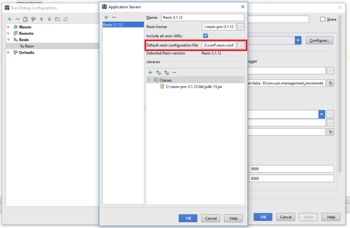
Task: Add library from web icon in Libraries toolbar
Action: [158, 72]
